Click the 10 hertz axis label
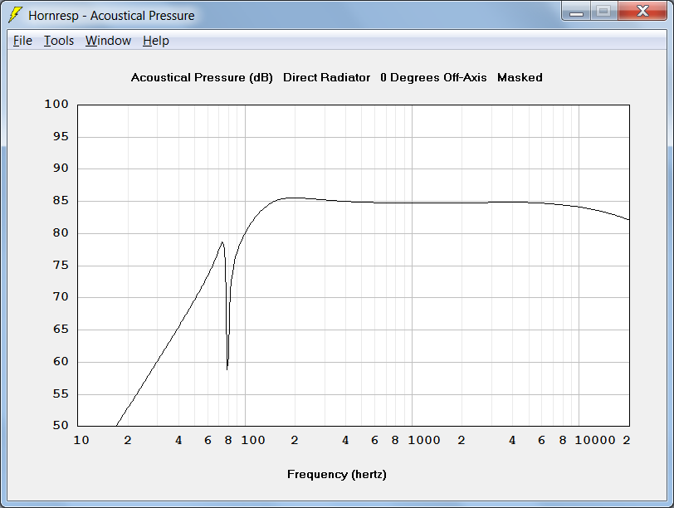 coord(81,440)
